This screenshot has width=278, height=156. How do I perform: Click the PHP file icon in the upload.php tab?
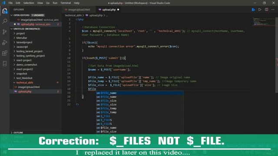tap(100, 10)
